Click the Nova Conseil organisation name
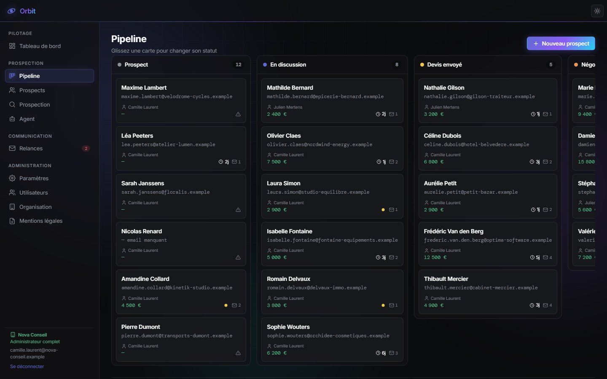This screenshot has width=607, height=379. click(32, 335)
